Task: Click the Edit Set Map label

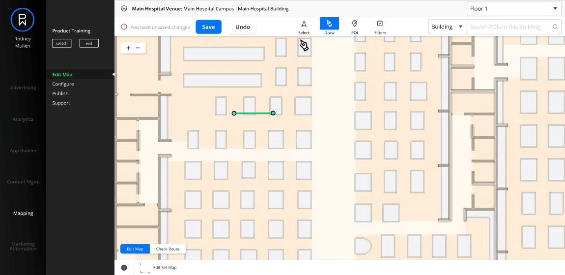Action: point(165,268)
